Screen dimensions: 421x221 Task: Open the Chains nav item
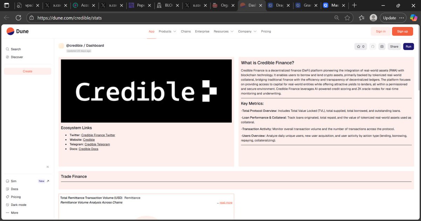coord(186,31)
